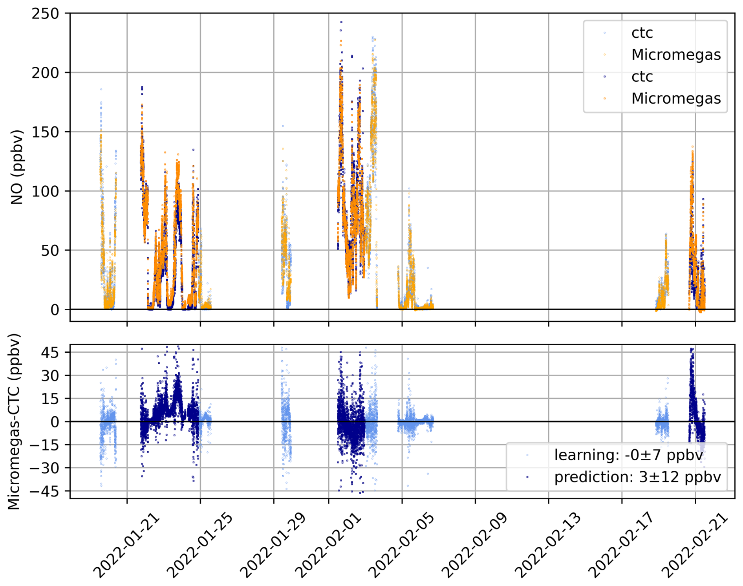
Task: Click the 250 tick on NO axis
Action: coord(45,14)
